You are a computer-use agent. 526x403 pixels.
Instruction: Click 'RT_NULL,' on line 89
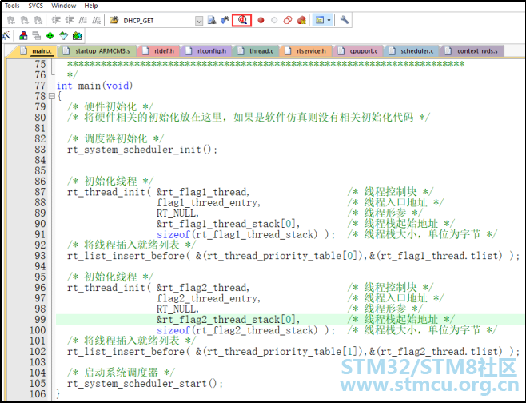click(x=177, y=213)
